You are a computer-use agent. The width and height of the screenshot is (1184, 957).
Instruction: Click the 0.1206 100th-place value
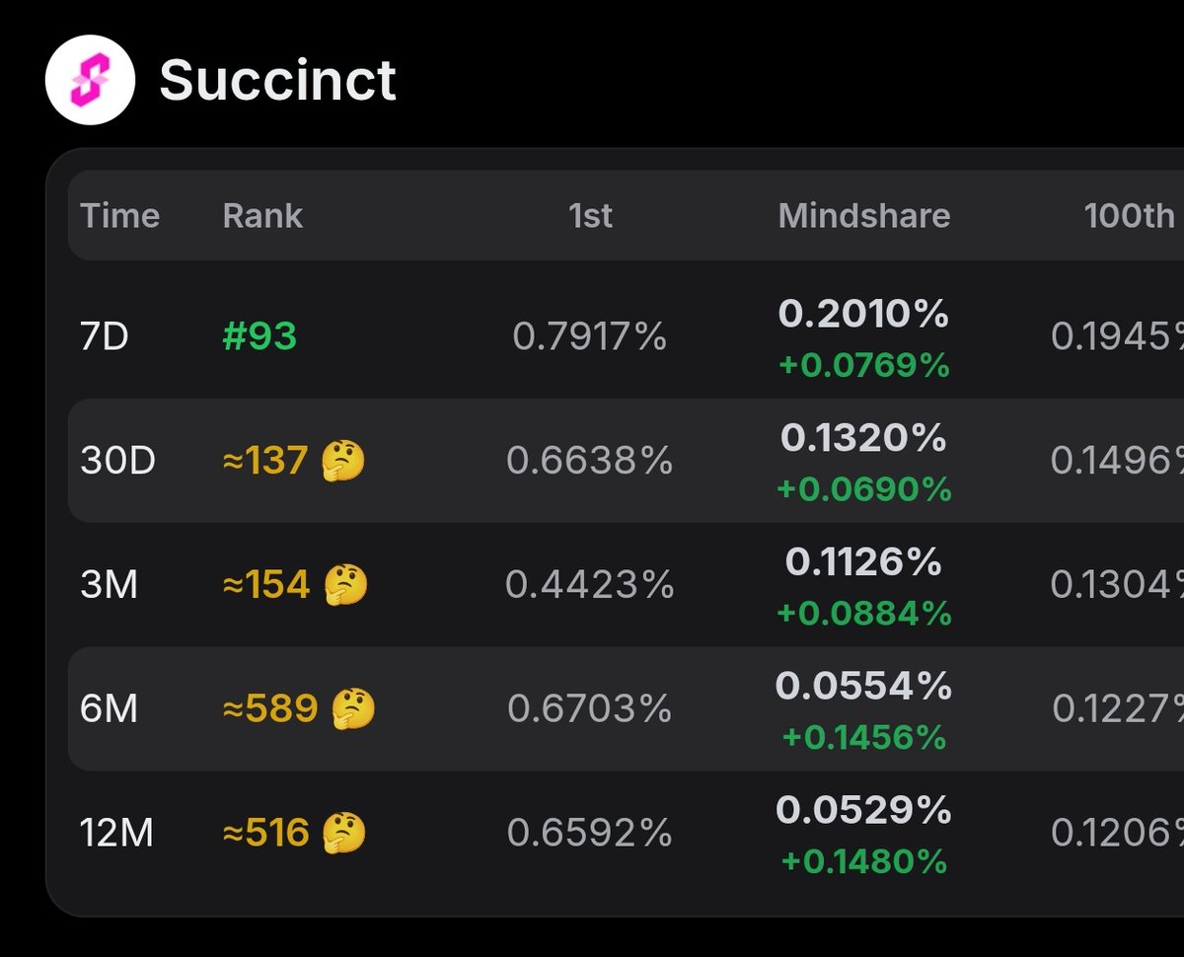click(1117, 834)
